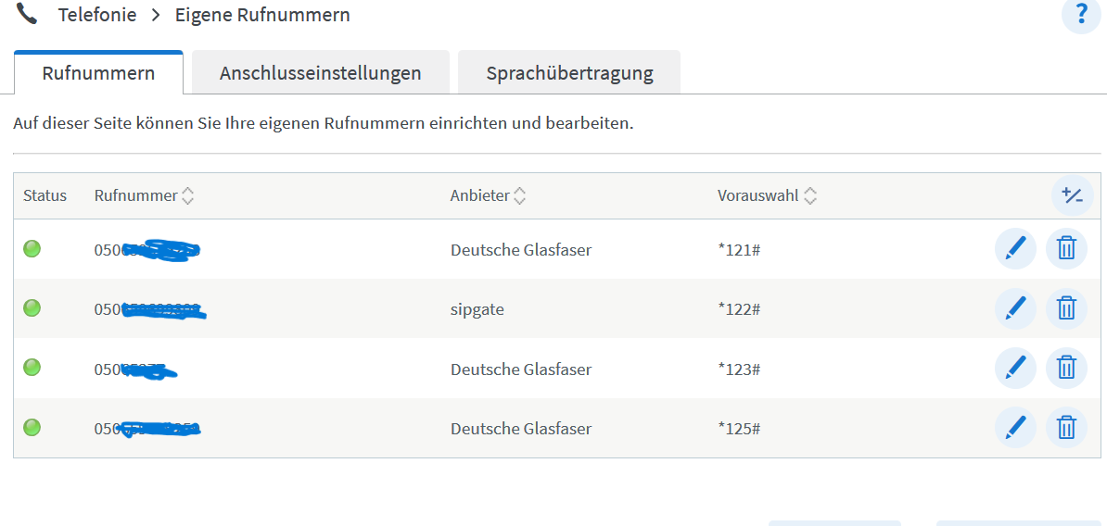Sort the table by Anbieter
The width and height of the screenshot is (1107, 526).
pyautogui.click(x=519, y=196)
